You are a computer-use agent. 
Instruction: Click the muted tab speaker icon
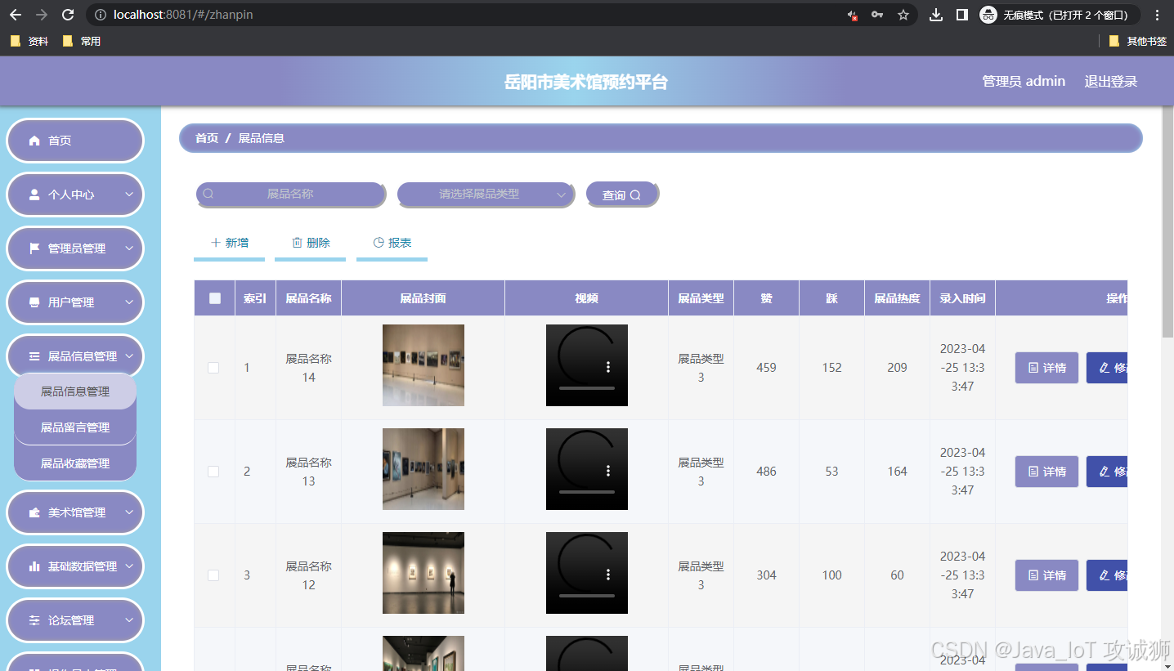tap(852, 15)
